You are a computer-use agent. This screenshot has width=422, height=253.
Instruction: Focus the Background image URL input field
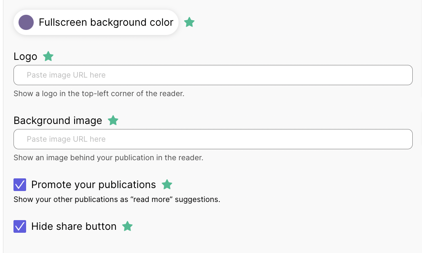pos(213,139)
